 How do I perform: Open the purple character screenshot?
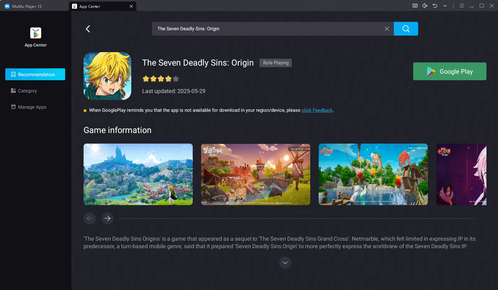tap(461, 174)
